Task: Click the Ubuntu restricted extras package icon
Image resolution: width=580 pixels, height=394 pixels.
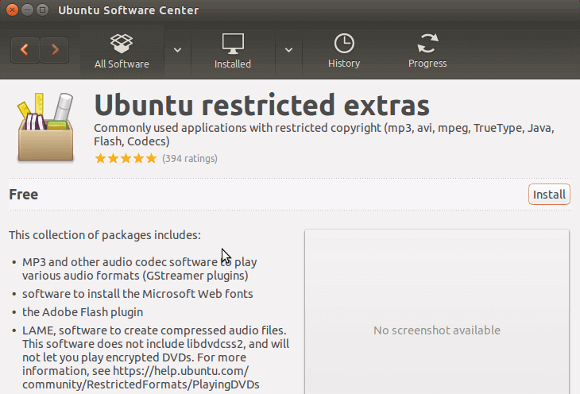Action: pos(45,128)
